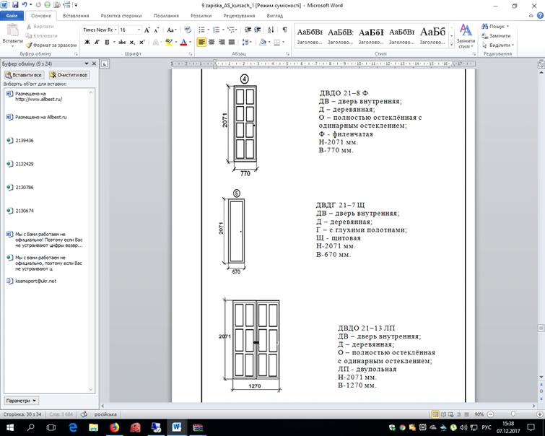This screenshot has height=436, width=545.
Task: Select clipboard item kosmoport@ukr.net
Action: click(x=35, y=281)
